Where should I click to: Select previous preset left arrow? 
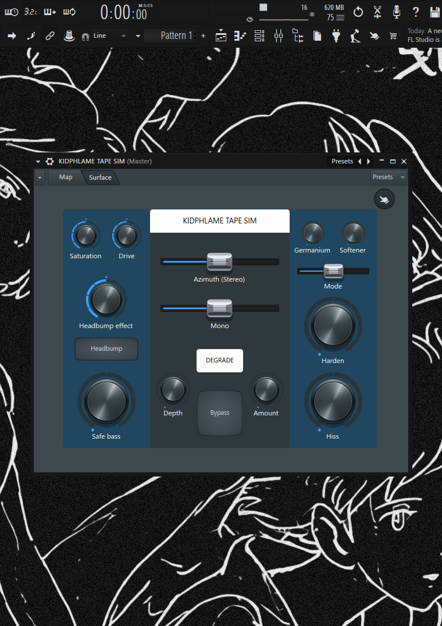(360, 161)
